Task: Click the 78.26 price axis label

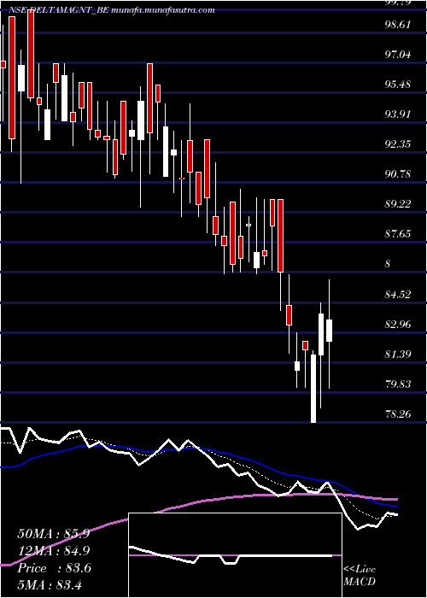Action: pos(398,413)
